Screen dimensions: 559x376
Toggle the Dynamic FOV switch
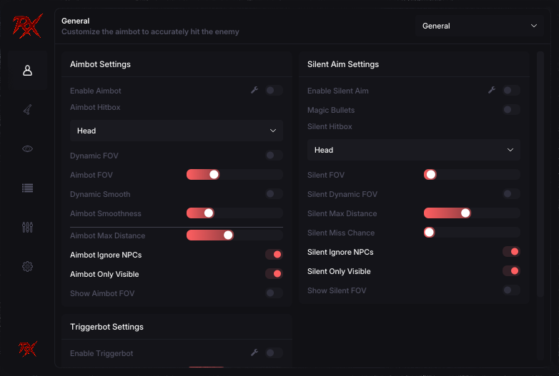[x=274, y=155]
